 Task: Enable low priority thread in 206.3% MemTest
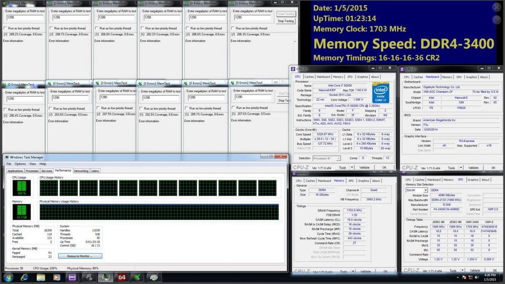(233, 28)
